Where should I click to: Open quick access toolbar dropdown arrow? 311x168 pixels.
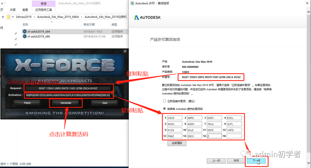coord(2,3)
